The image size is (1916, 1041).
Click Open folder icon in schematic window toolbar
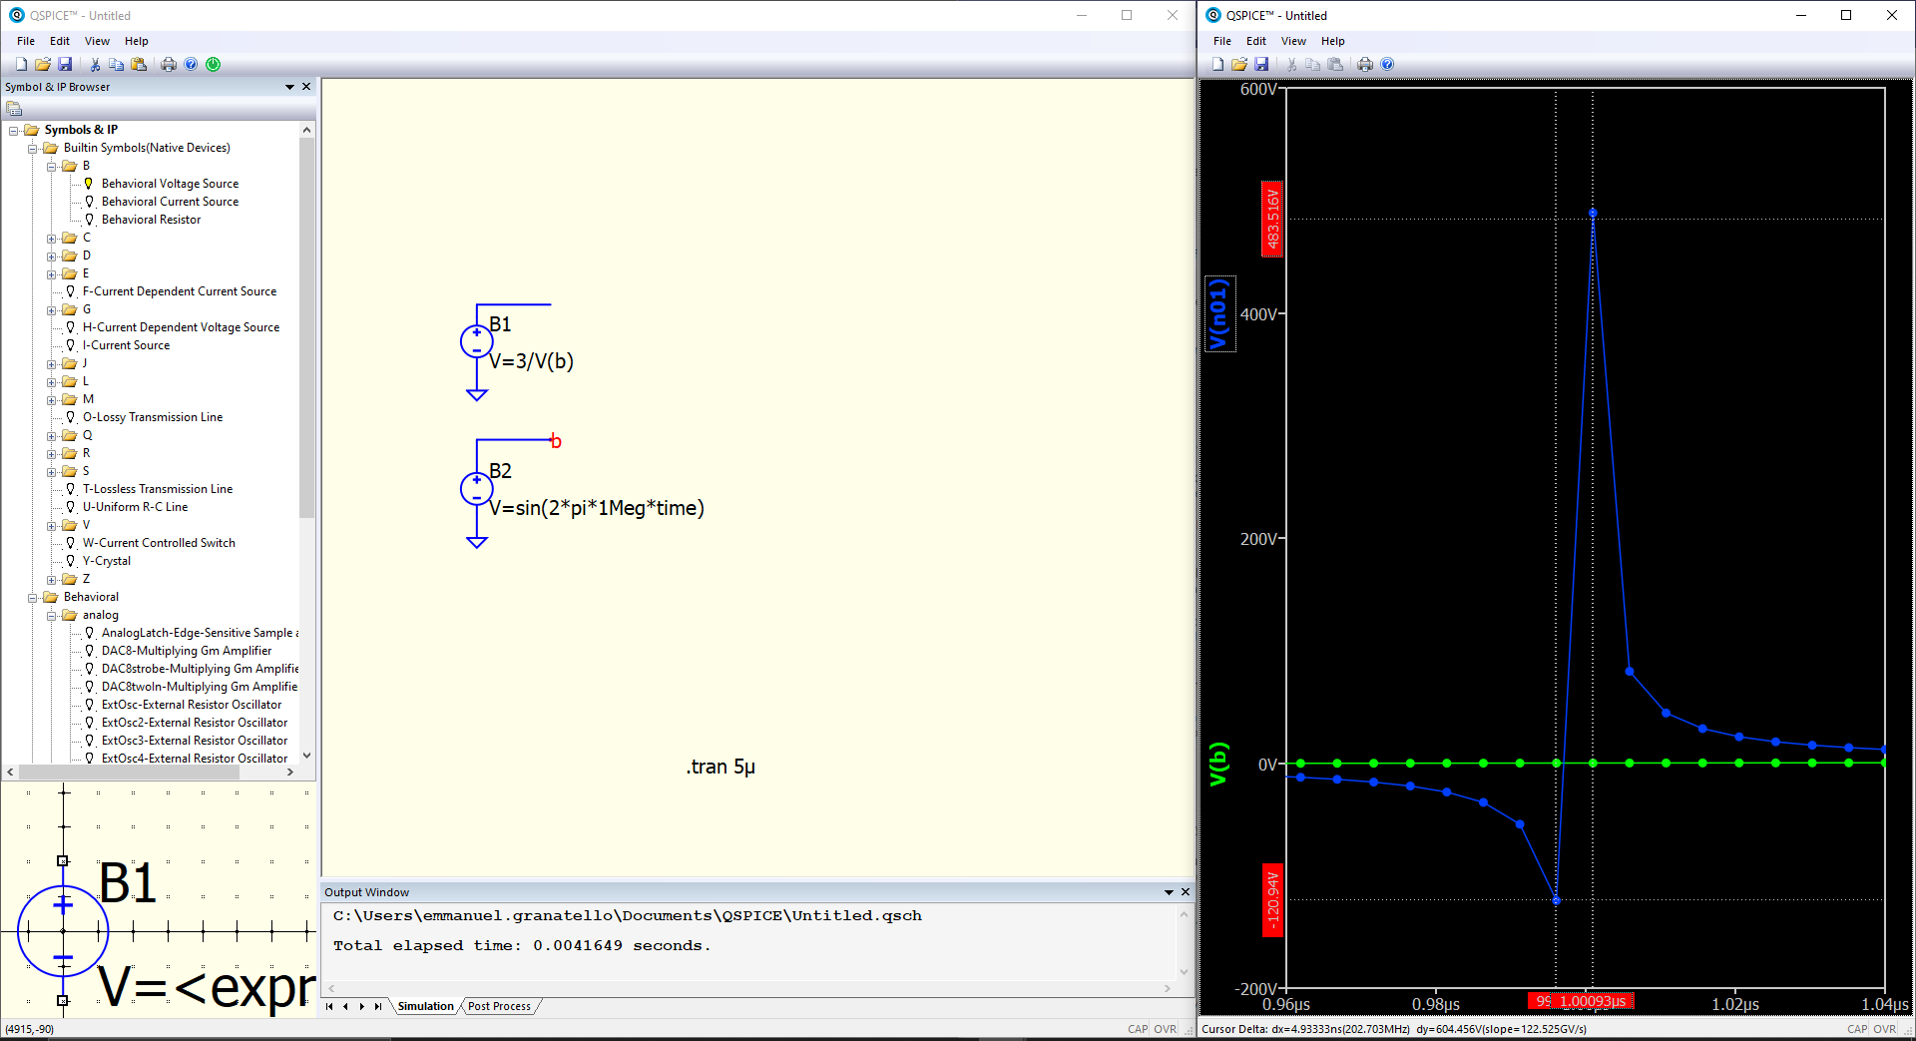[x=43, y=64]
